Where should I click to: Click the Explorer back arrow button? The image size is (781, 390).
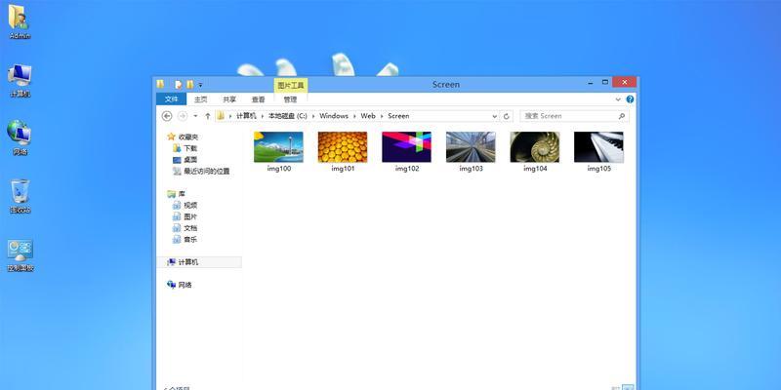coord(167,116)
